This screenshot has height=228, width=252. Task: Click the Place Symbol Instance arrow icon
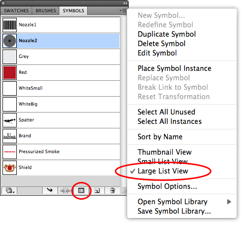click(x=50, y=190)
